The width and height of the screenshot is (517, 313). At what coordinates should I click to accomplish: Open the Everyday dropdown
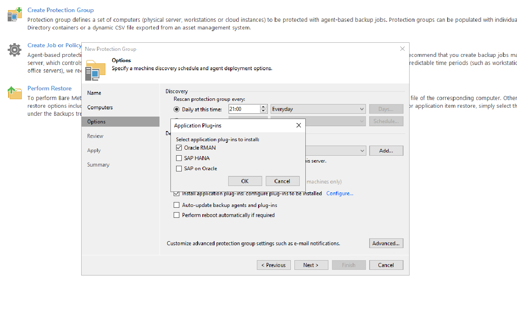pyautogui.click(x=318, y=109)
